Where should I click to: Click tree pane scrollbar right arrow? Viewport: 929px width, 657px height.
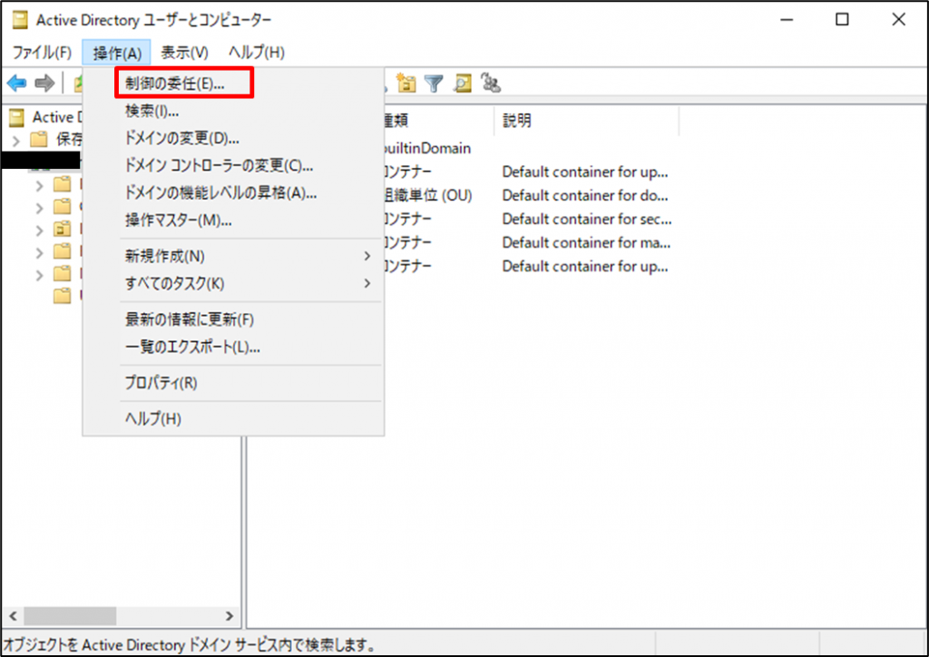click(x=230, y=616)
